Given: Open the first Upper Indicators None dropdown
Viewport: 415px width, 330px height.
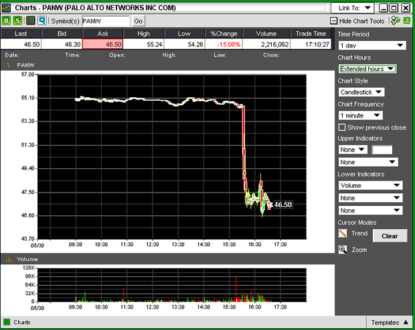Looking at the screenshot, I should tap(353, 150).
